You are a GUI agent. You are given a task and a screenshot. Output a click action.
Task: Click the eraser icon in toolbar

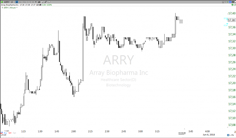click(x=49, y=2)
